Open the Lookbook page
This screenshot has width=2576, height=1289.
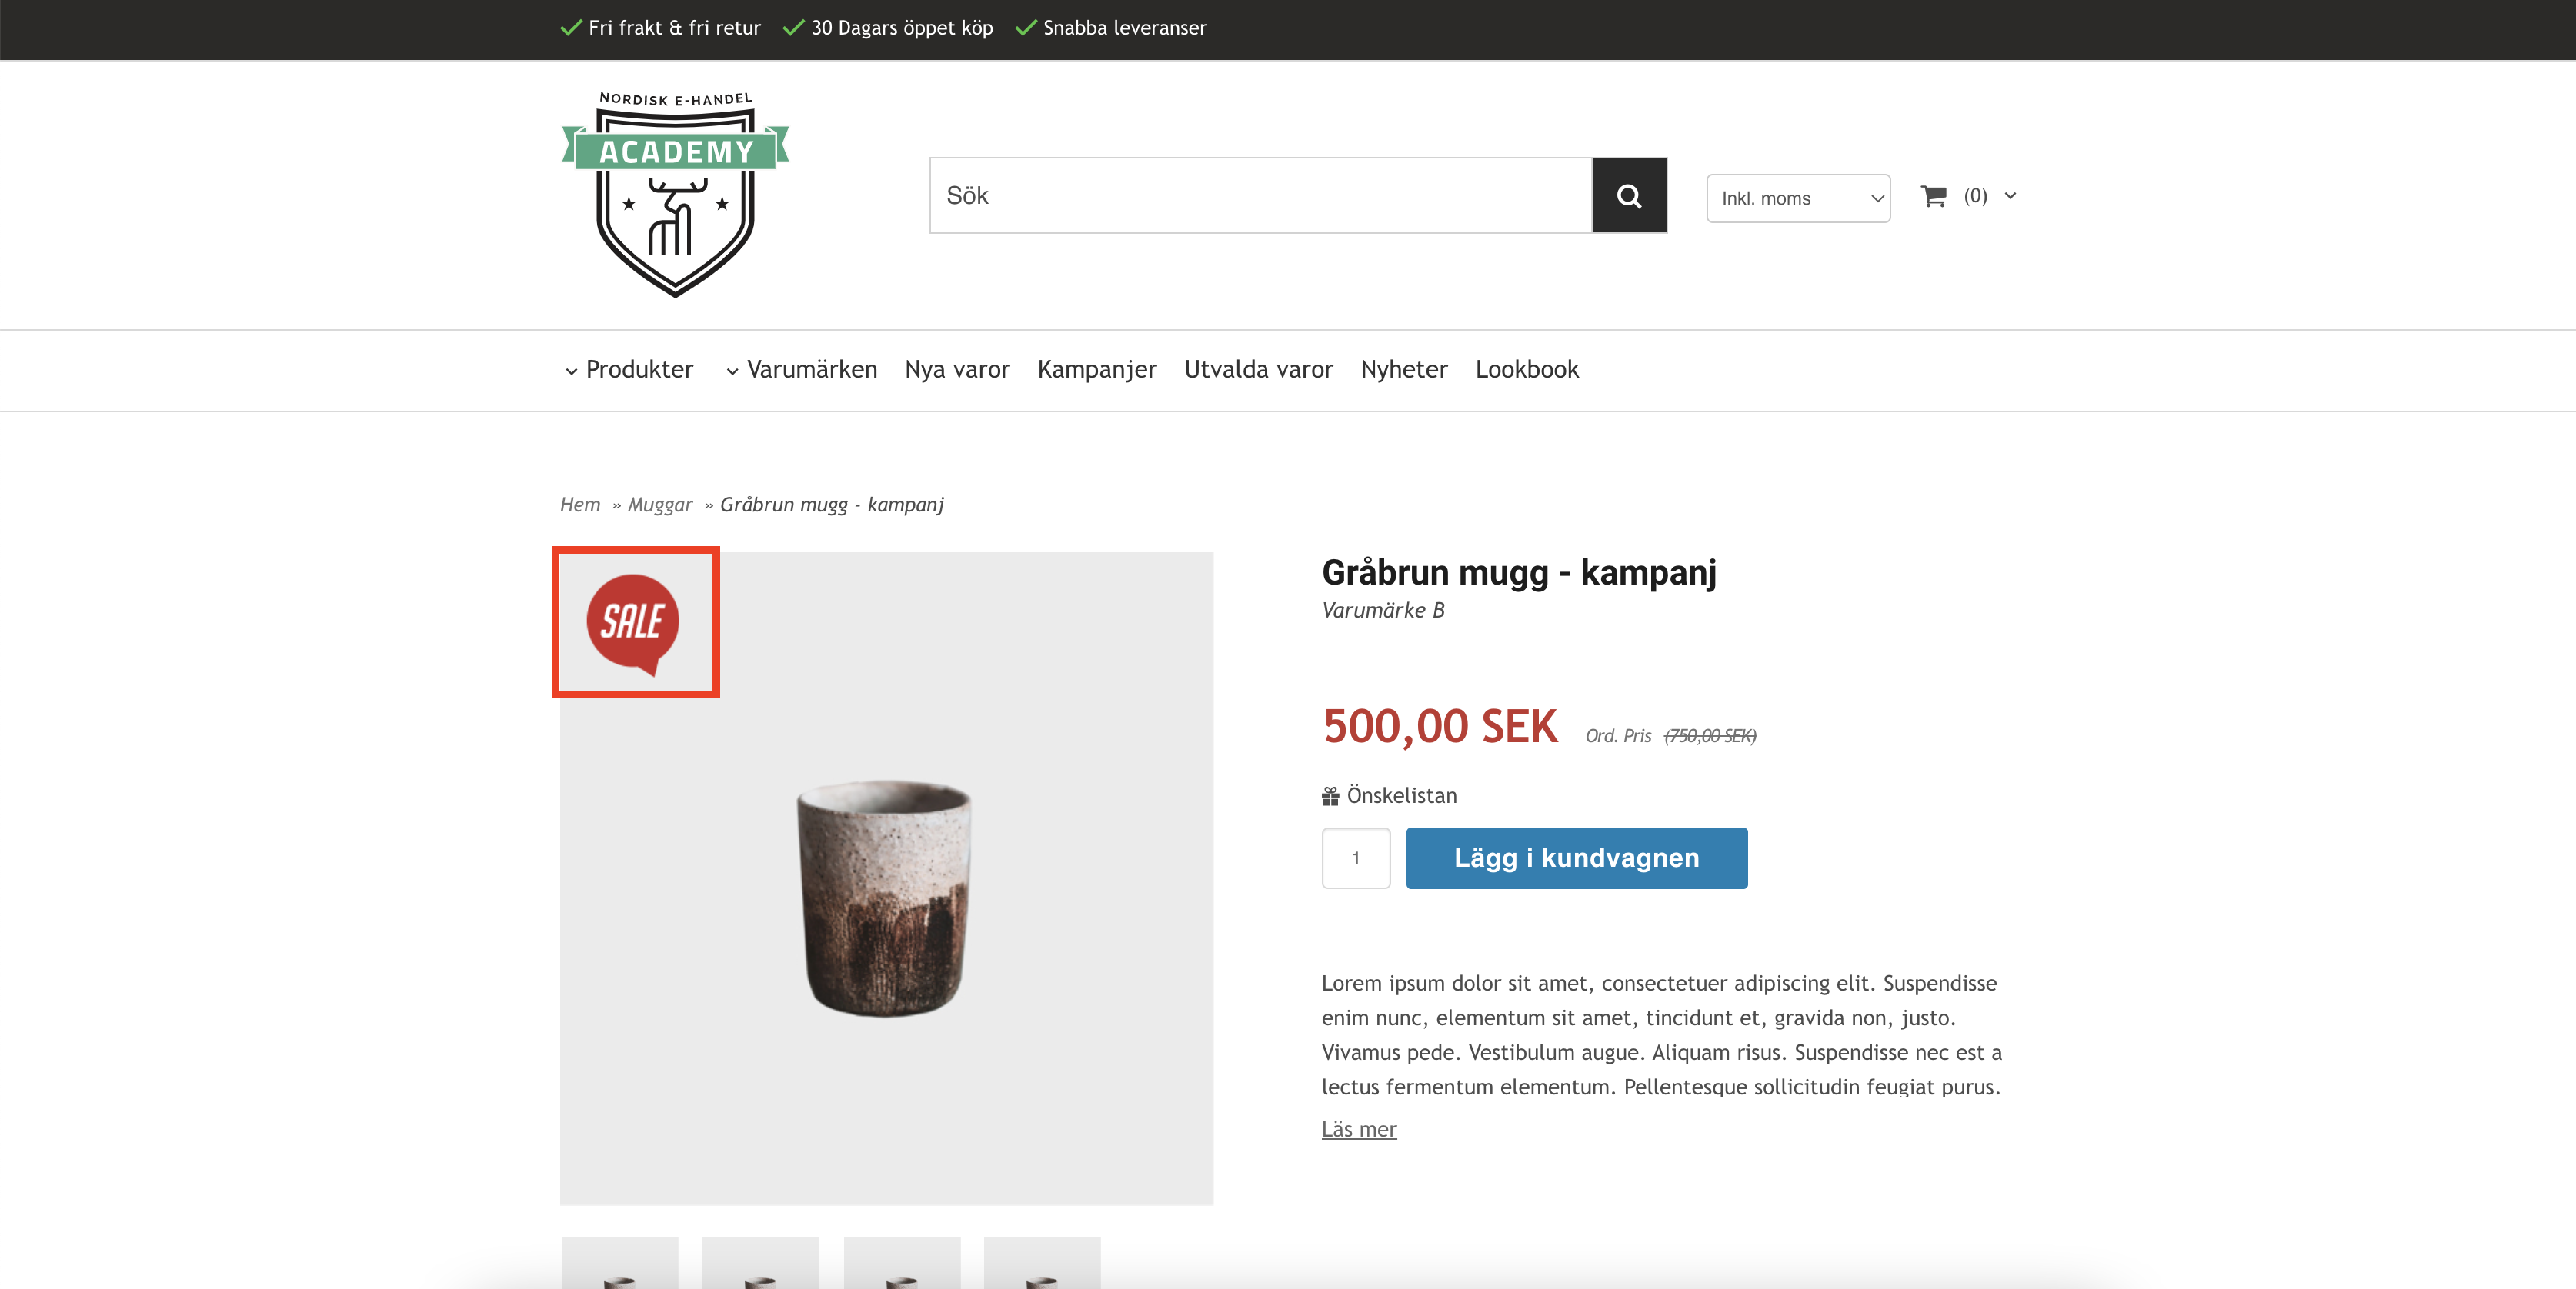(x=1526, y=370)
